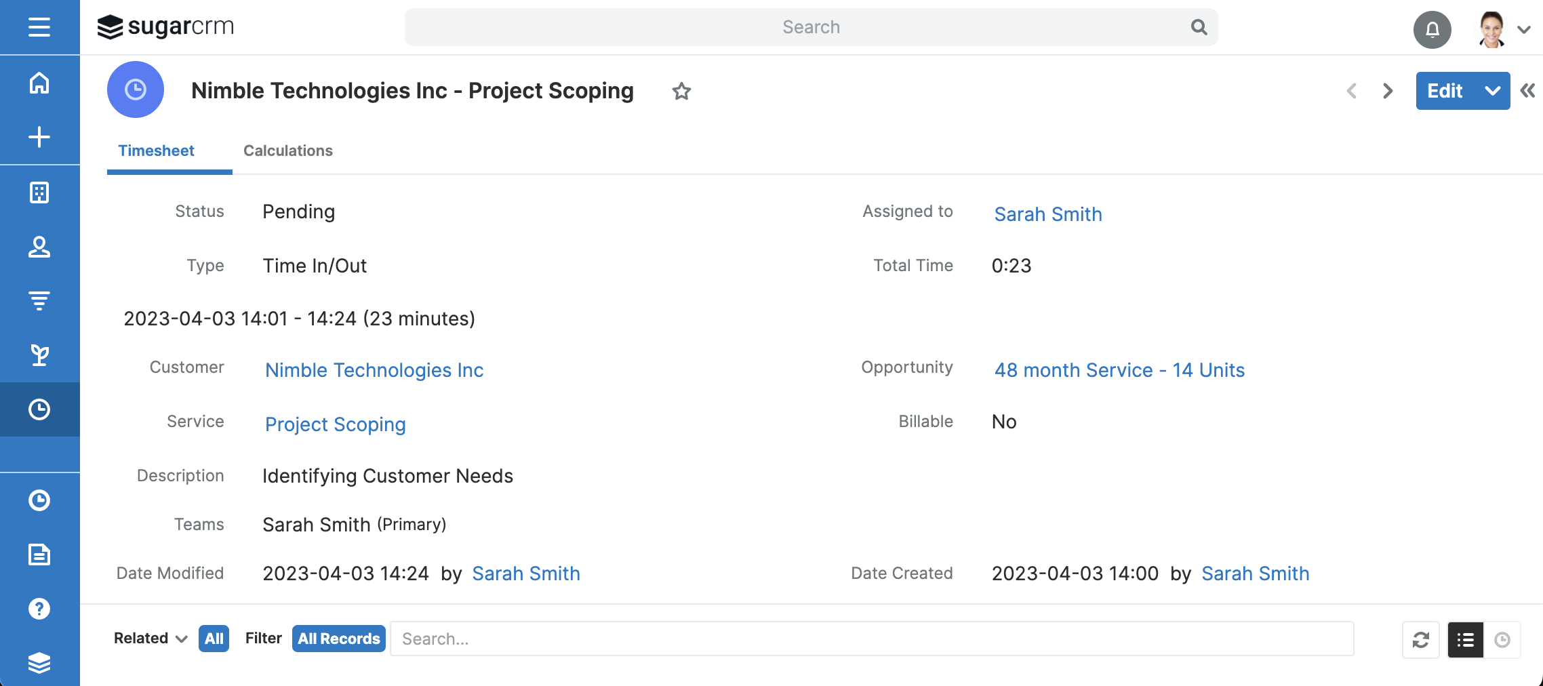Switch to list view toggle
Screen dimensions: 1543x686
coord(1466,640)
